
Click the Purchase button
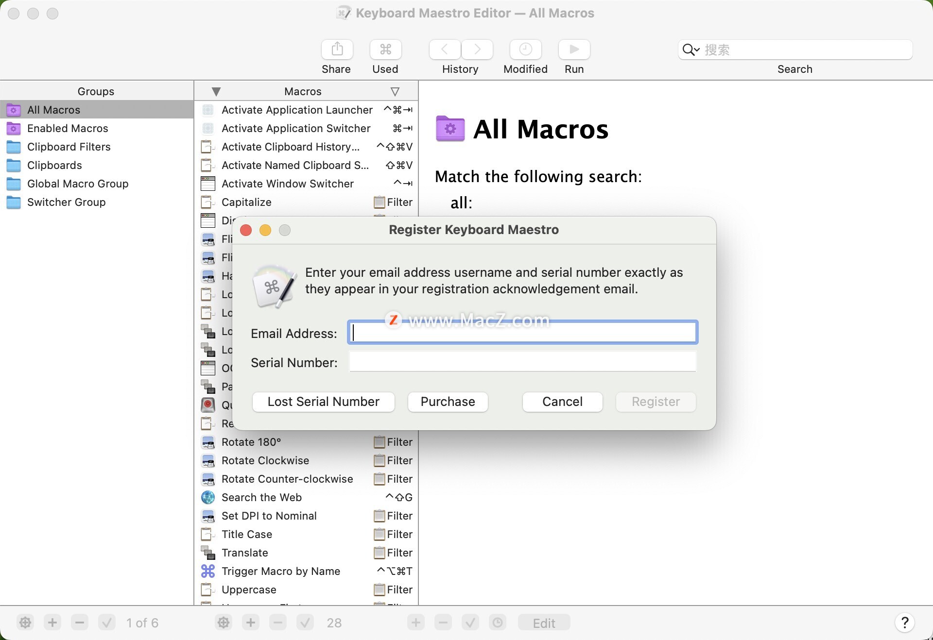448,402
